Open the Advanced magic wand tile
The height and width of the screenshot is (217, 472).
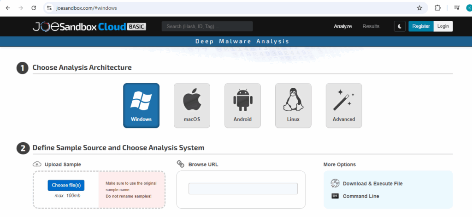pyautogui.click(x=344, y=105)
